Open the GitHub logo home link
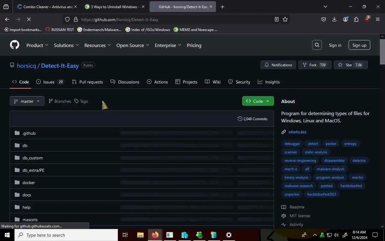The image size is (385, 241). click(x=14, y=45)
